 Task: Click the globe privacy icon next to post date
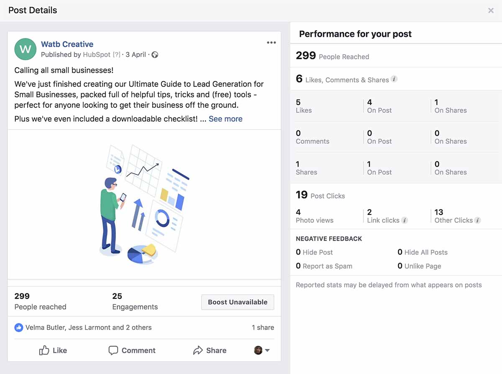[x=155, y=54]
